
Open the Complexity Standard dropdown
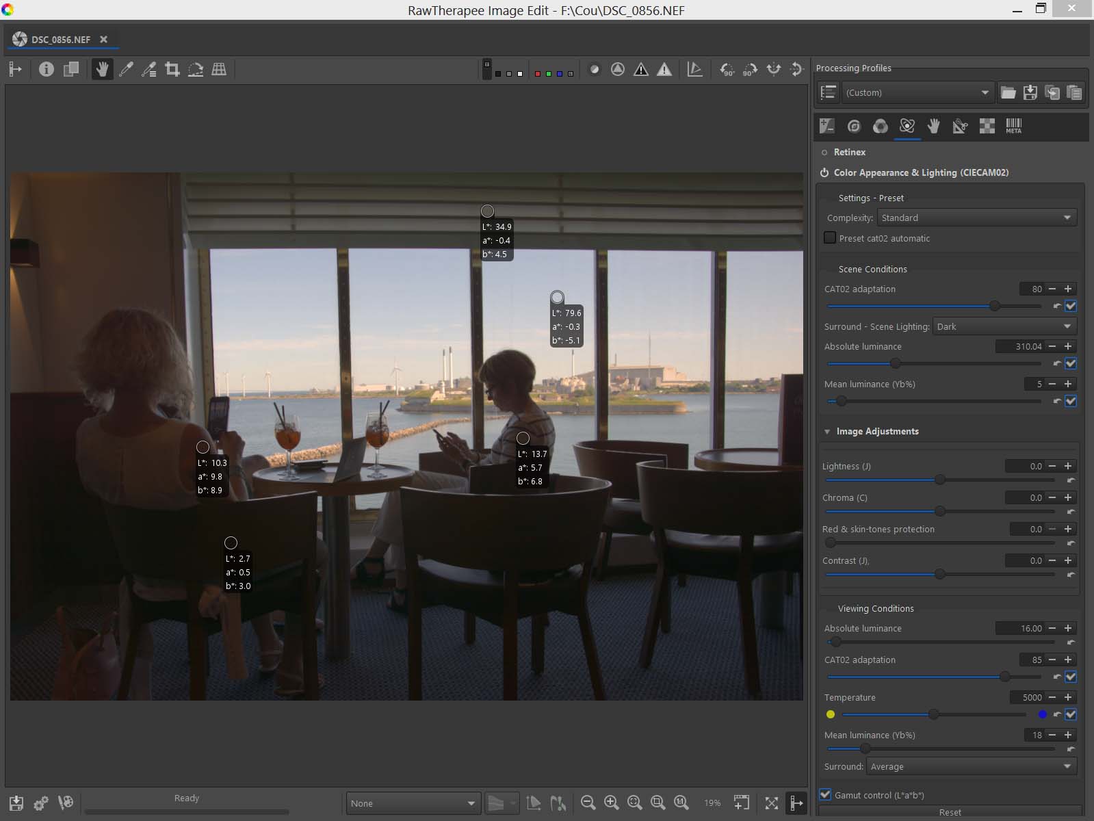point(976,218)
